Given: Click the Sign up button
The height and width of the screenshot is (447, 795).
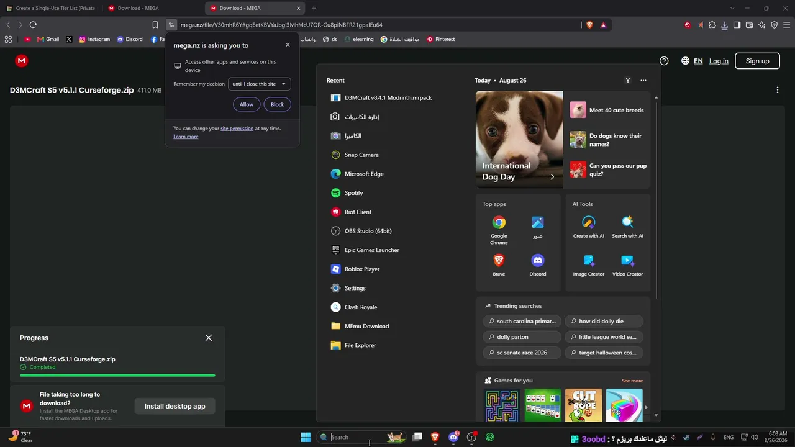Looking at the screenshot, I should click(757, 61).
